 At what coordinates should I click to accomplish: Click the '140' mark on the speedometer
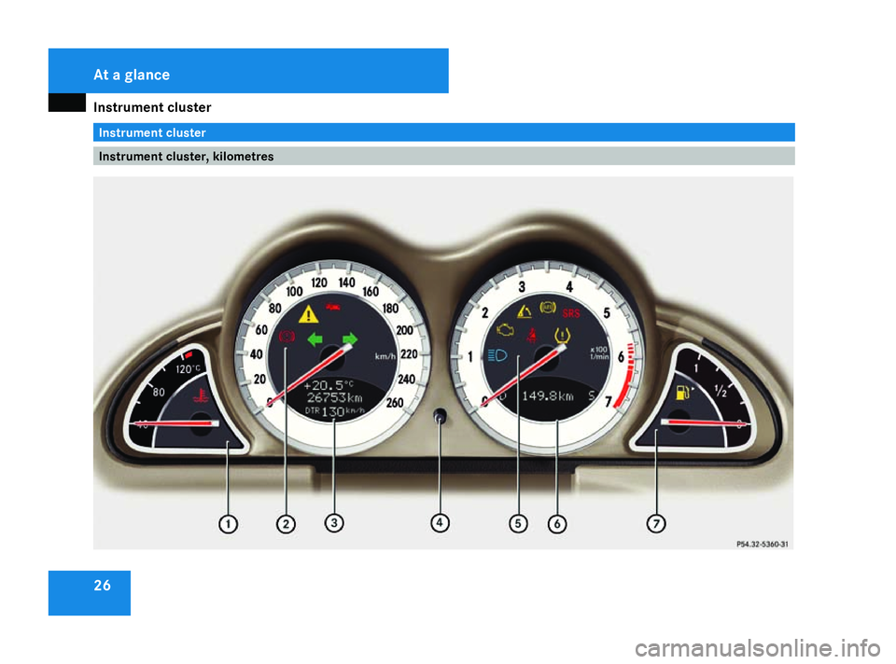(346, 283)
